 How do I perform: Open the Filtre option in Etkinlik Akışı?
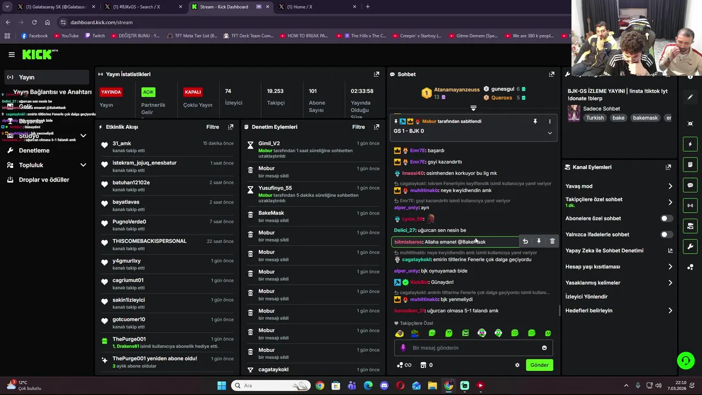[x=213, y=127]
